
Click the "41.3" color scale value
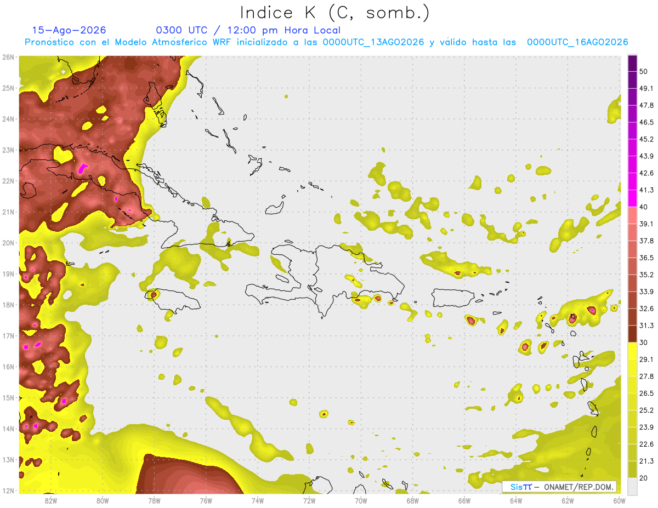coord(646,190)
